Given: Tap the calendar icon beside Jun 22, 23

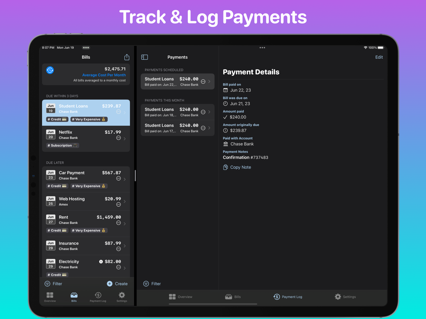Looking at the screenshot, I should [x=225, y=90].
